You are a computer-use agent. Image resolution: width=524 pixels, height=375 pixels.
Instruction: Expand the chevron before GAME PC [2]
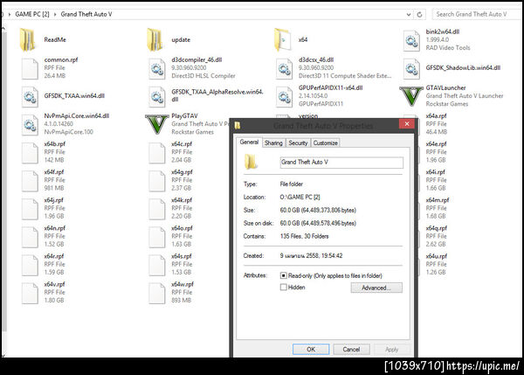pyautogui.click(x=10, y=14)
